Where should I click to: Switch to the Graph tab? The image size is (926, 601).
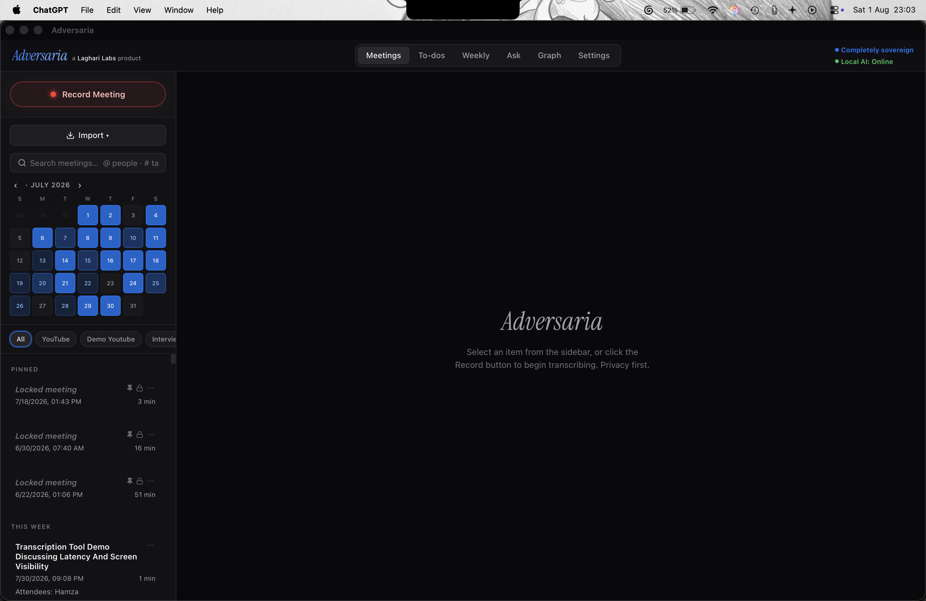point(549,56)
